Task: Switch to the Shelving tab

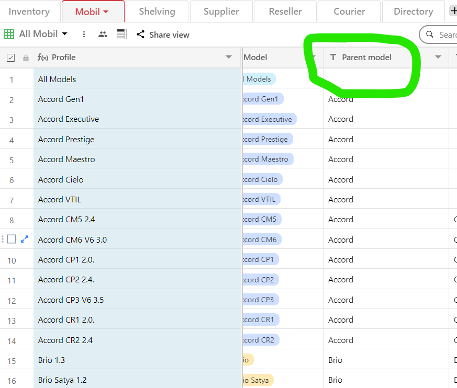Action: pyautogui.click(x=157, y=12)
